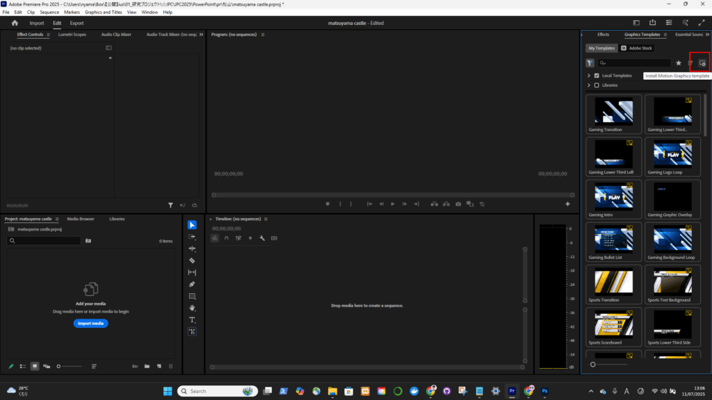
Task: Click the blue Import media button
Action: [90, 324]
